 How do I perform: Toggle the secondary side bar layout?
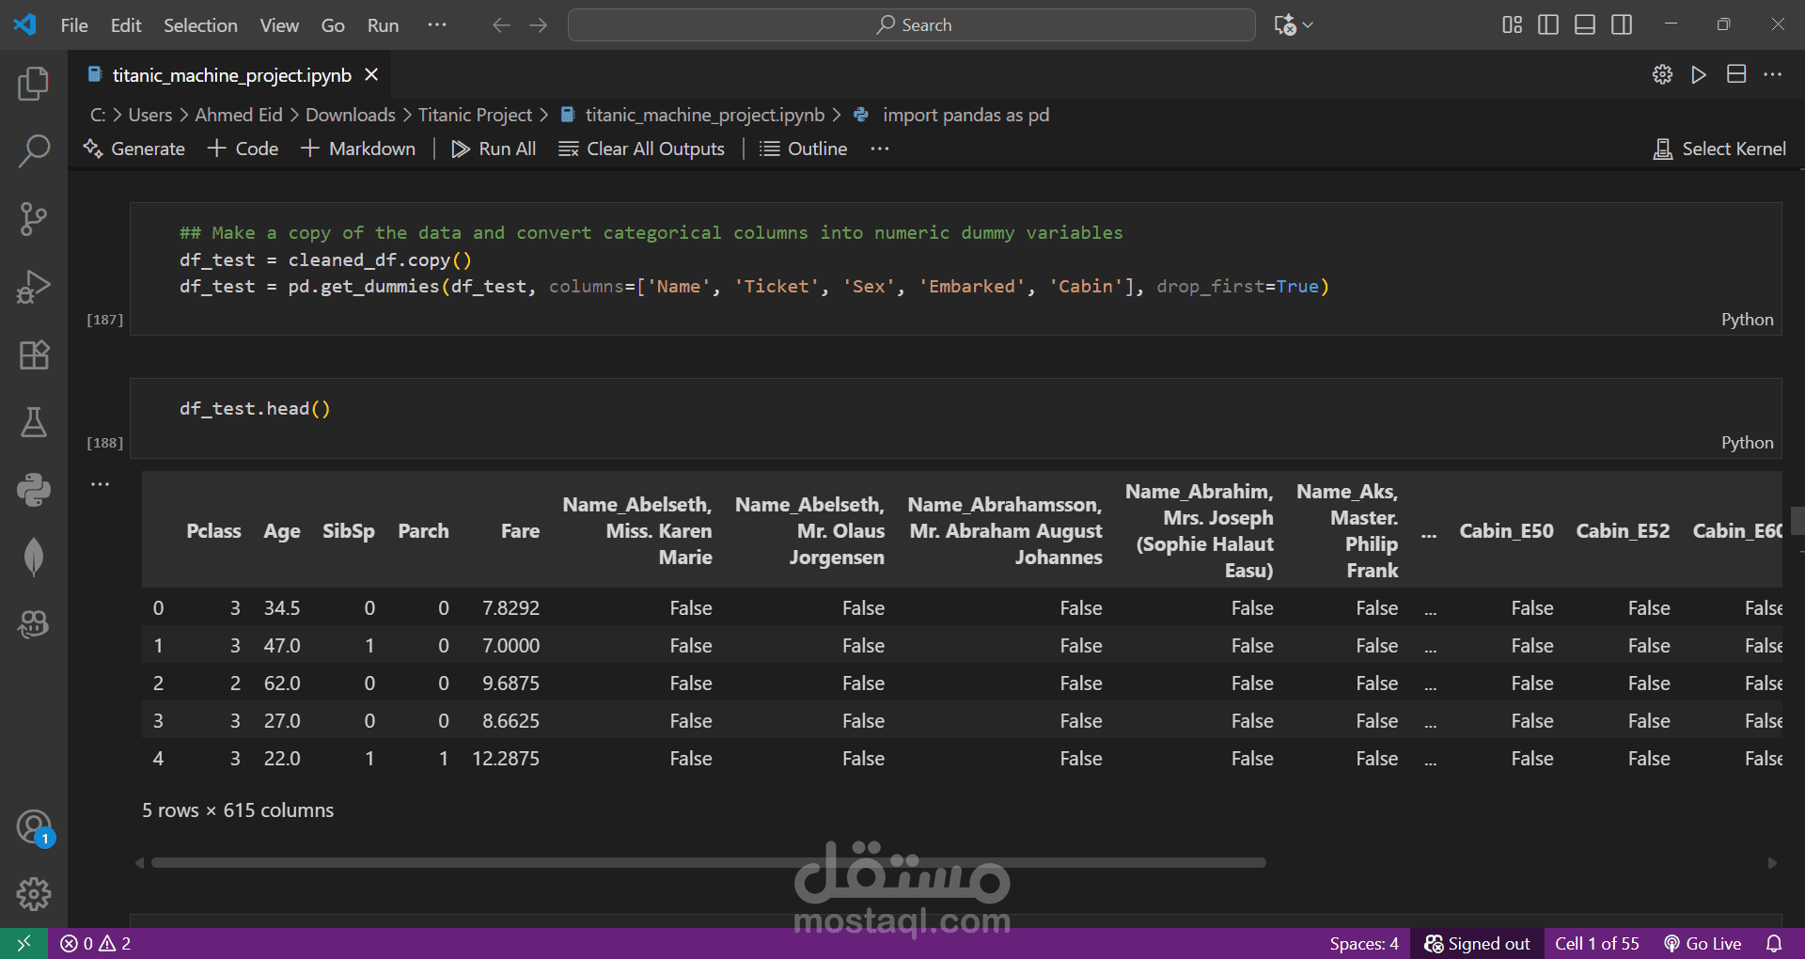point(1621,25)
